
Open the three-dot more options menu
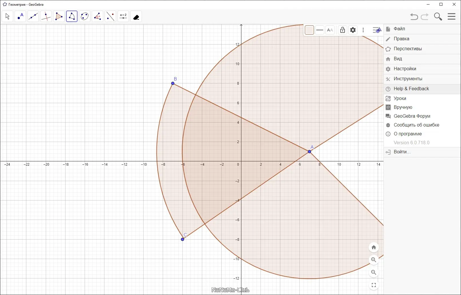363,30
